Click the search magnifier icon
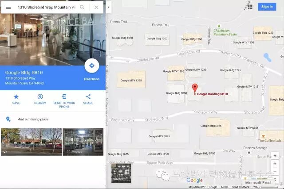Screen dimensions: 284x189 pyautogui.click(x=82, y=7)
